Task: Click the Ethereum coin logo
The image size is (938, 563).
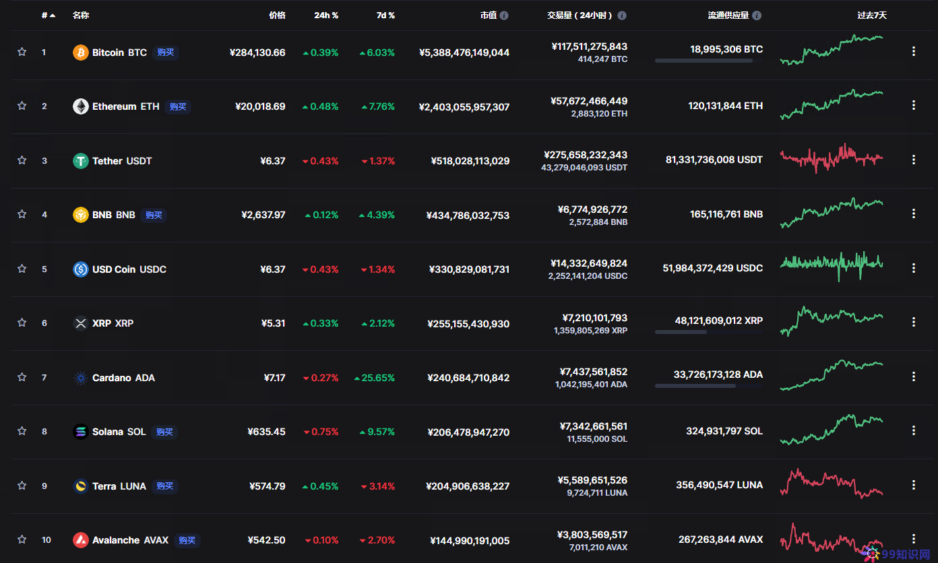Action: (x=81, y=106)
